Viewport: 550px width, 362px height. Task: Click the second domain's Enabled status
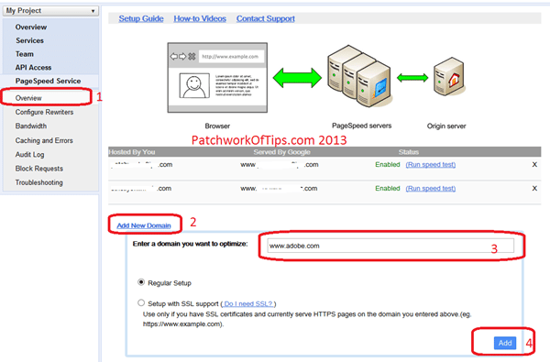click(x=388, y=189)
